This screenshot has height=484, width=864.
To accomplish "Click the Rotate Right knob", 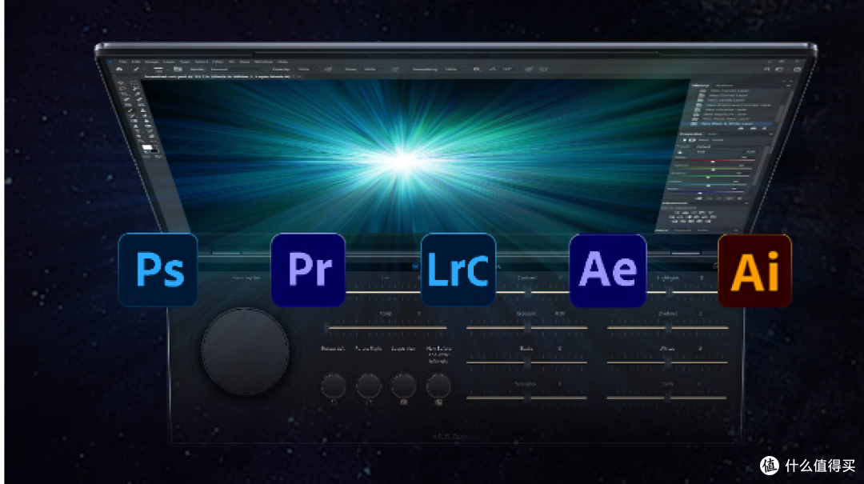I will click(x=369, y=386).
